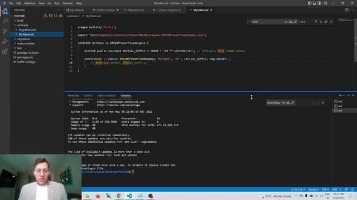
Task: Close the terminal panel
Action: (353, 96)
